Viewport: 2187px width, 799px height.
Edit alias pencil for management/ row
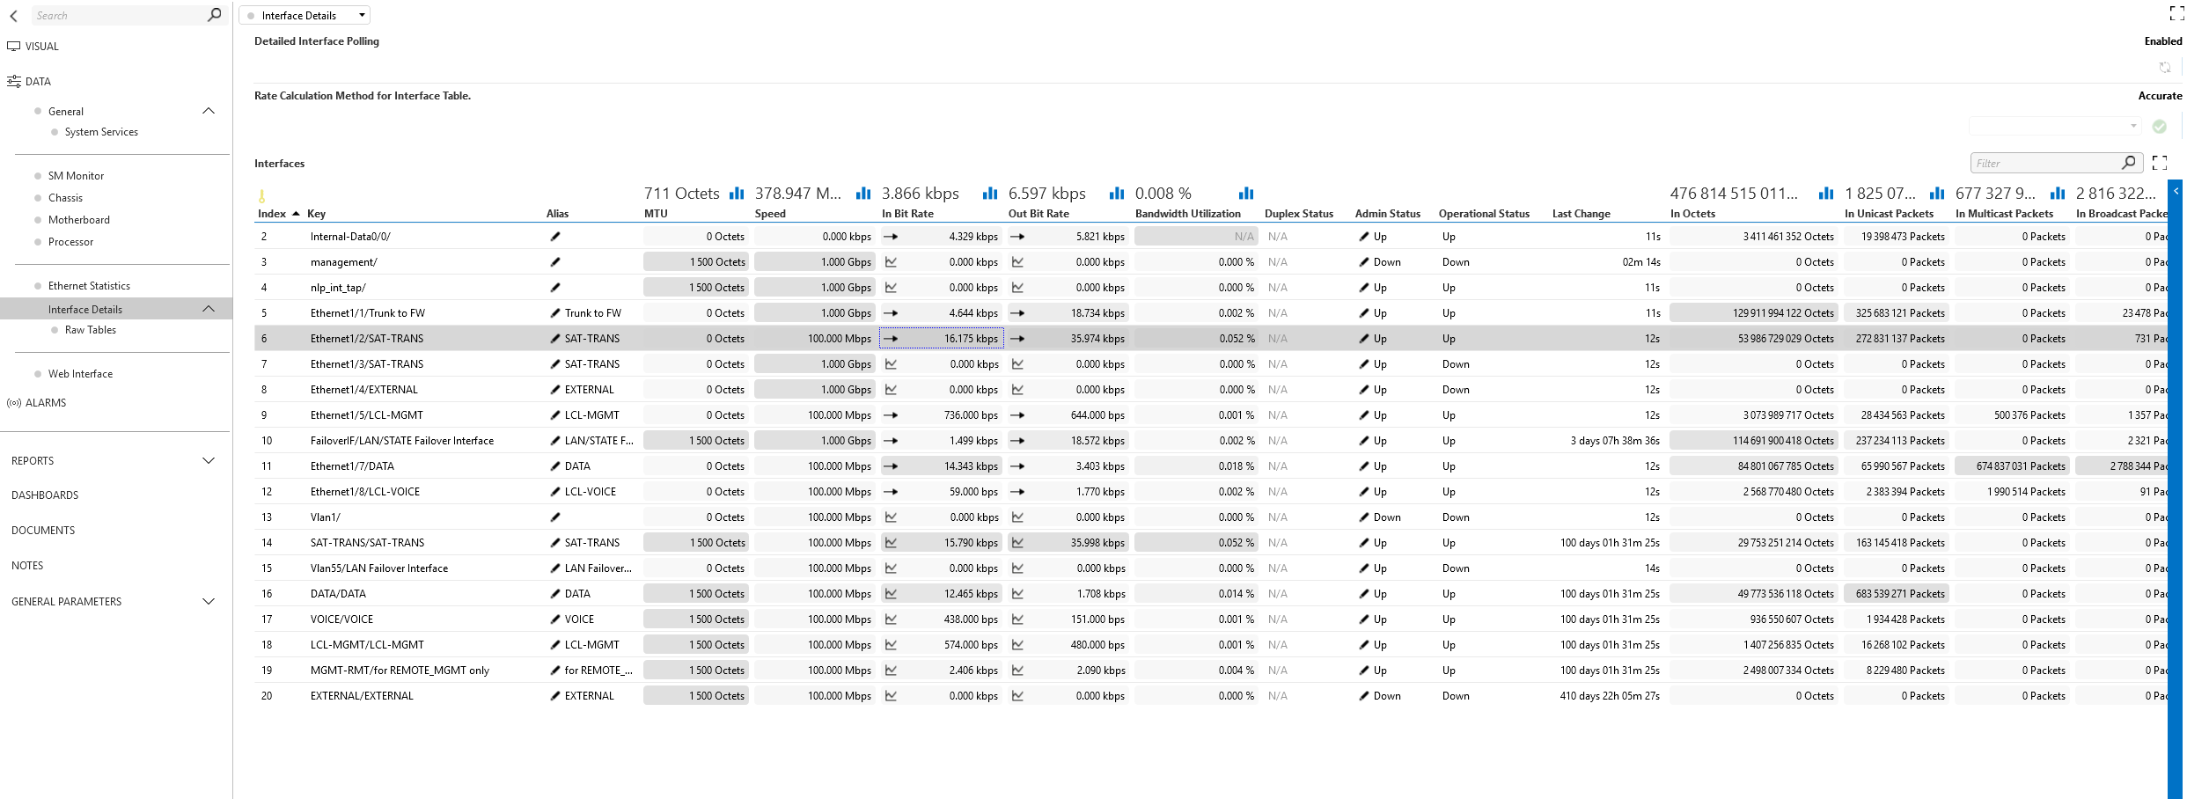pos(555,262)
